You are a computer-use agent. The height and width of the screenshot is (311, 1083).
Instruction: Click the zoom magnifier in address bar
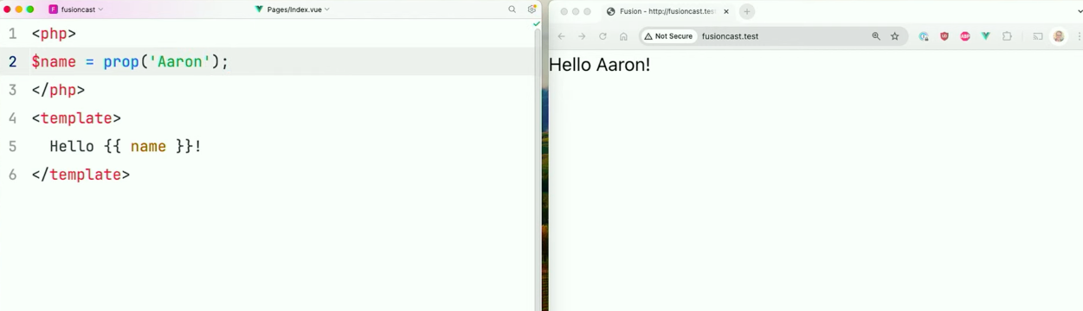pos(876,36)
